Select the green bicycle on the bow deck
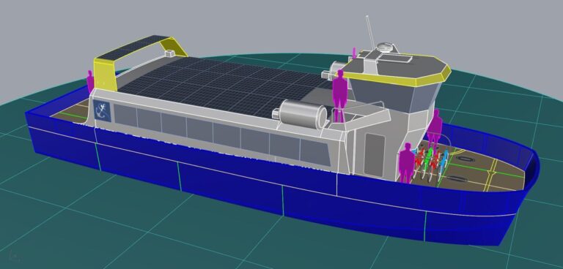Image resolution: width=563 pixels, height=269 pixels. coord(428,162)
